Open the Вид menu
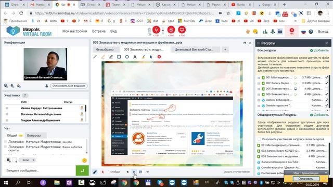 click(113, 31)
